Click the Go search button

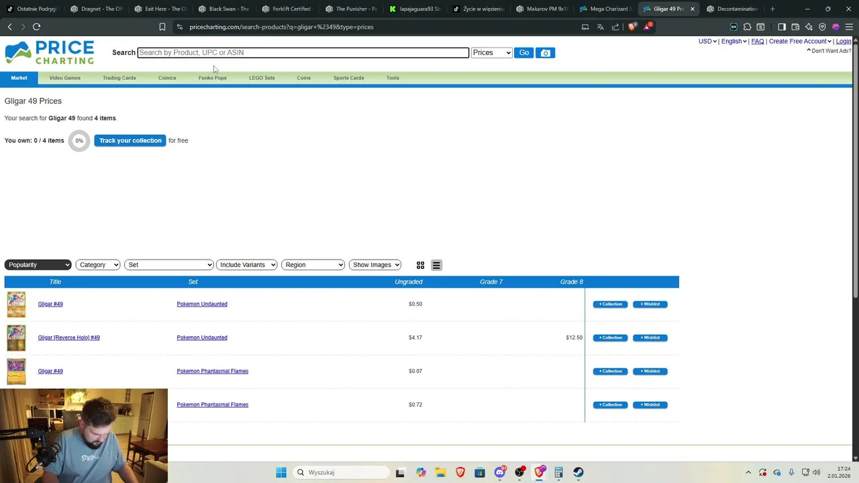tap(523, 52)
